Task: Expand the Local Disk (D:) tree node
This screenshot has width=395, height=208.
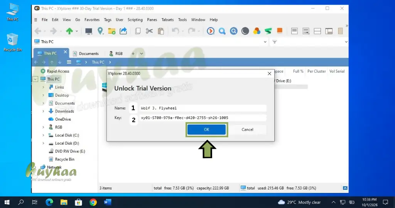Action: coord(43,143)
